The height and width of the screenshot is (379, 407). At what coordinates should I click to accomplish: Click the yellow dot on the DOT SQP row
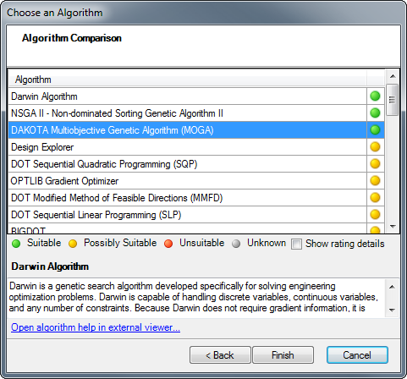pos(375,164)
